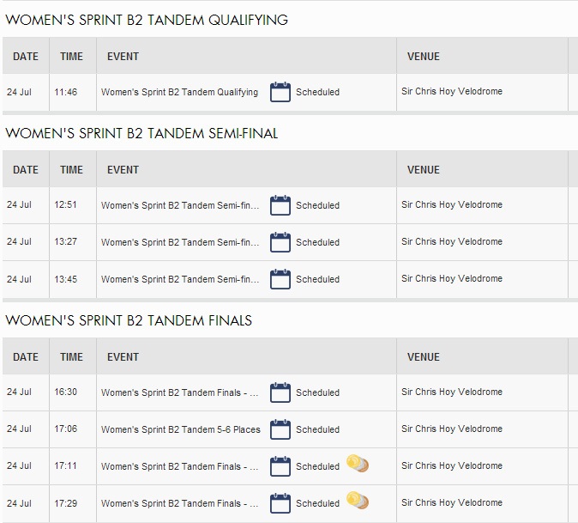
Task: Click the calendar icon in the 11:46 Qualifying row
Action: point(280,92)
